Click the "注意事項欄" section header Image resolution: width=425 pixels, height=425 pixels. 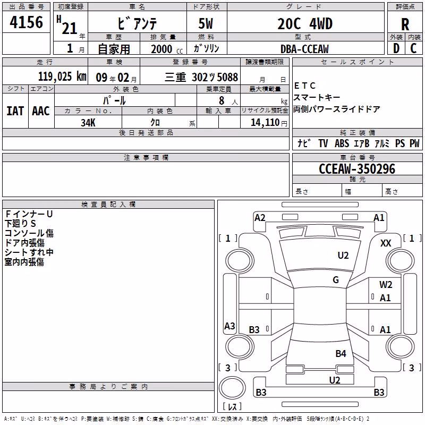[146, 157]
